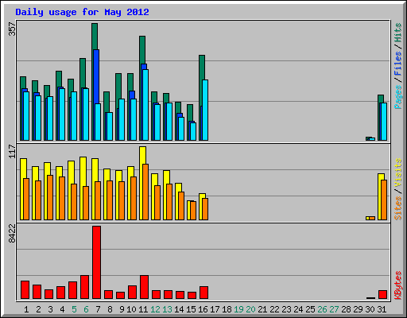Click the green Hits legend label
This screenshot has width=407, height=318.
pos(398,33)
